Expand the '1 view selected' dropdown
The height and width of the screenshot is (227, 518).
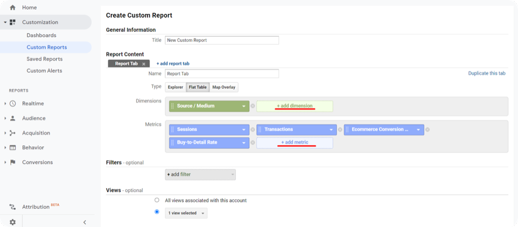[186, 213]
